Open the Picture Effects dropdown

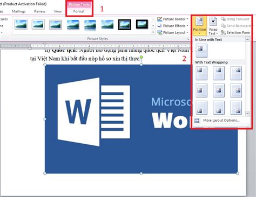tap(172, 26)
